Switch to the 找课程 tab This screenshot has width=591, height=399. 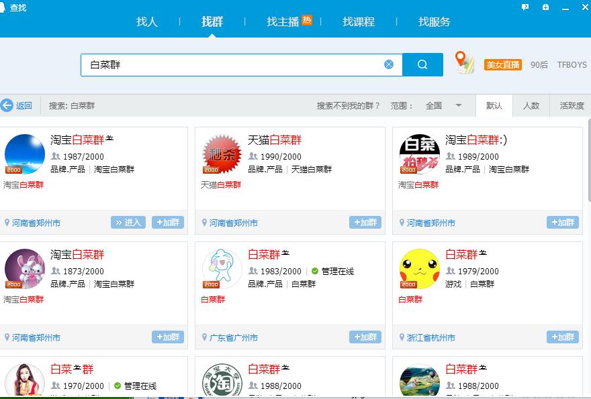tap(358, 21)
